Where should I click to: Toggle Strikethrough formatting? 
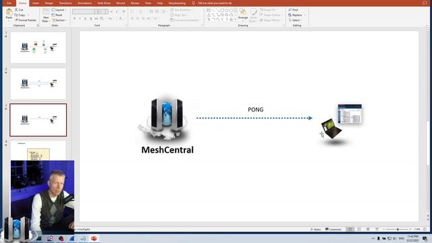tap(96, 18)
